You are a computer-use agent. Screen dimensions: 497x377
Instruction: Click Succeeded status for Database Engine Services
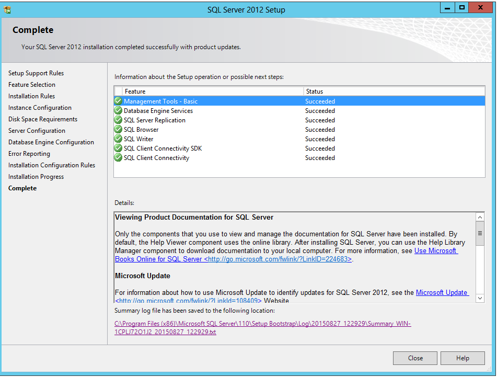320,111
